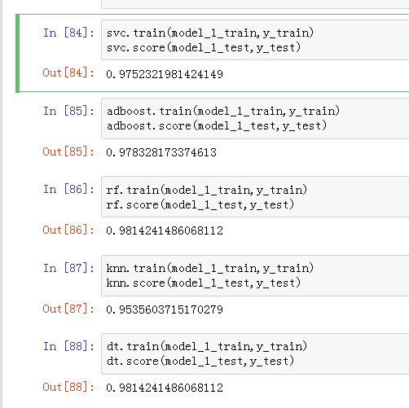The image size is (409, 408).
Task: Click the In [84] prompt label
Action: [x=69, y=33]
